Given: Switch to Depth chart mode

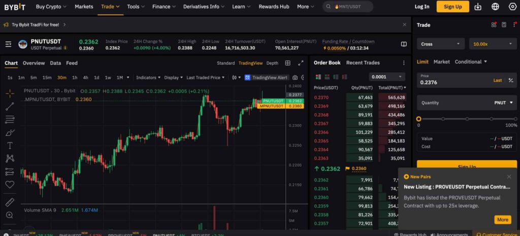Looking at the screenshot, I should point(272,63).
